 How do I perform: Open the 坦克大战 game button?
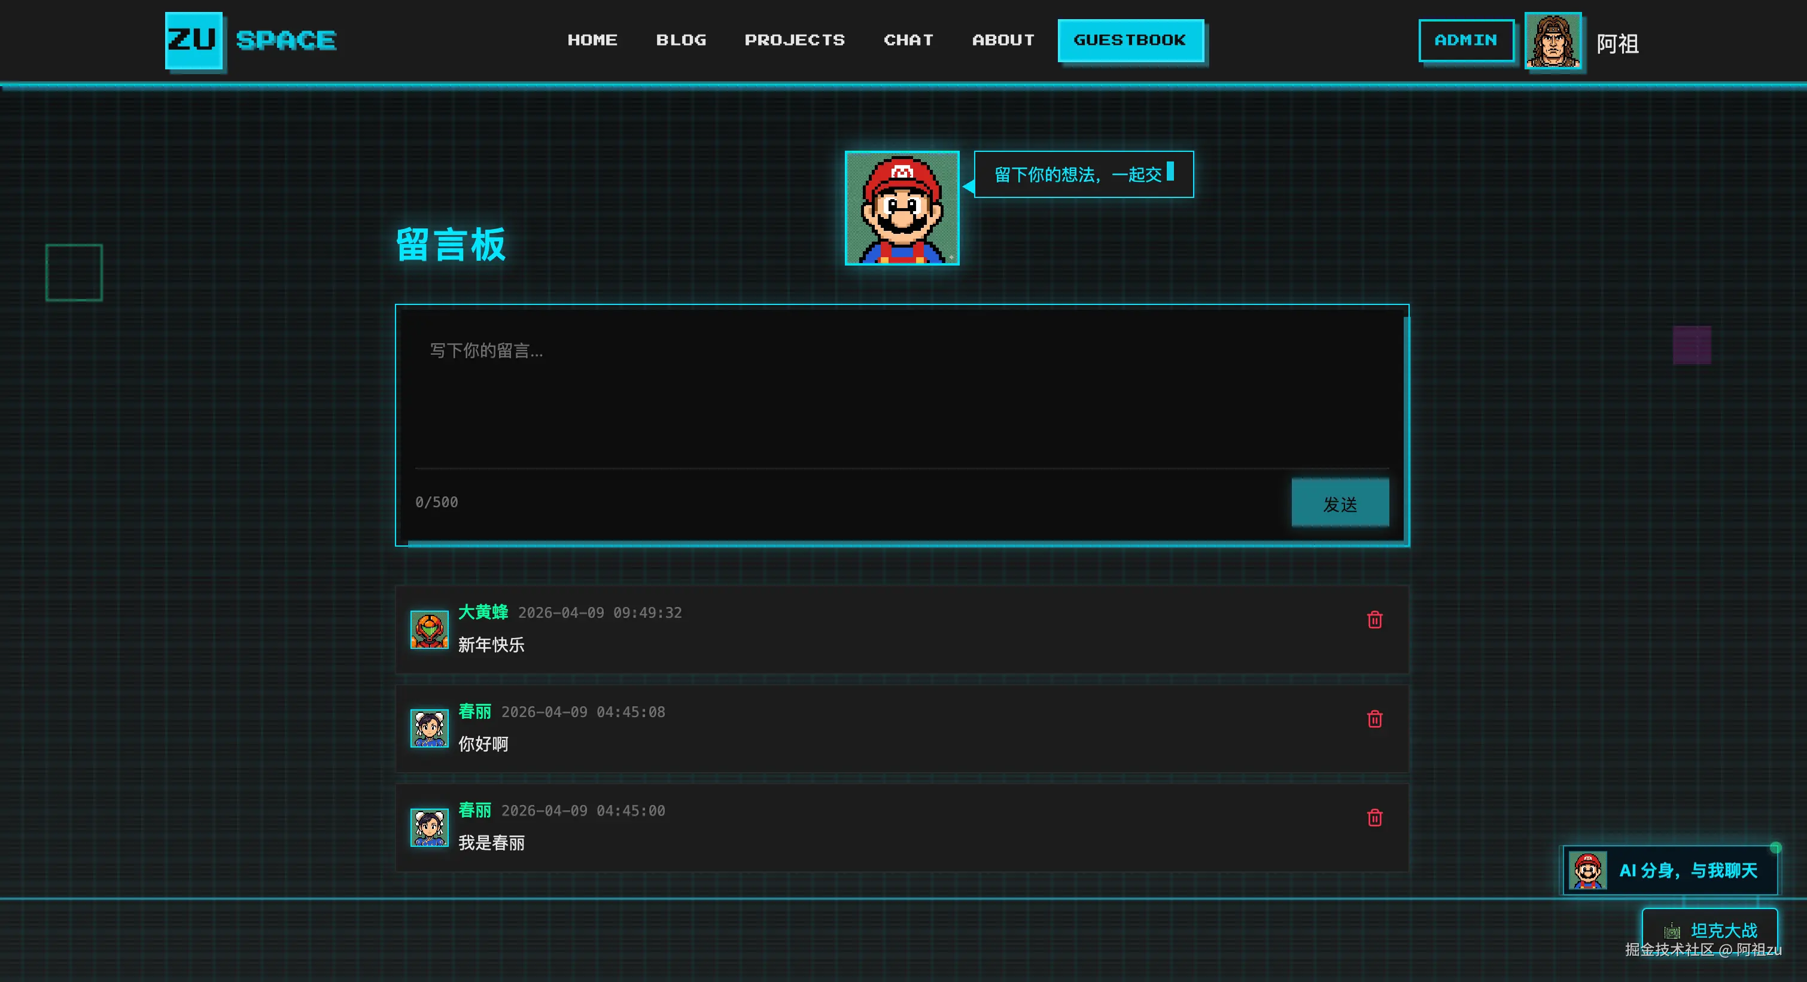[x=1709, y=930]
